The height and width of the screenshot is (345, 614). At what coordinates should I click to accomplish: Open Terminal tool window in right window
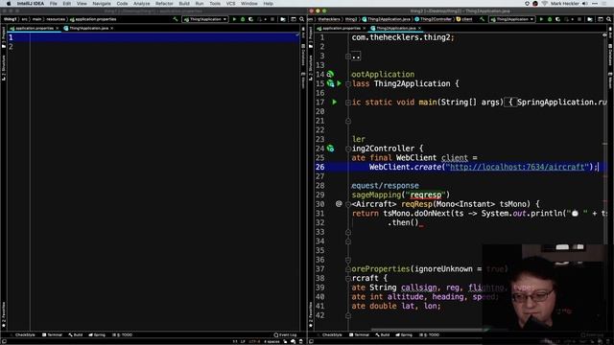click(359, 334)
